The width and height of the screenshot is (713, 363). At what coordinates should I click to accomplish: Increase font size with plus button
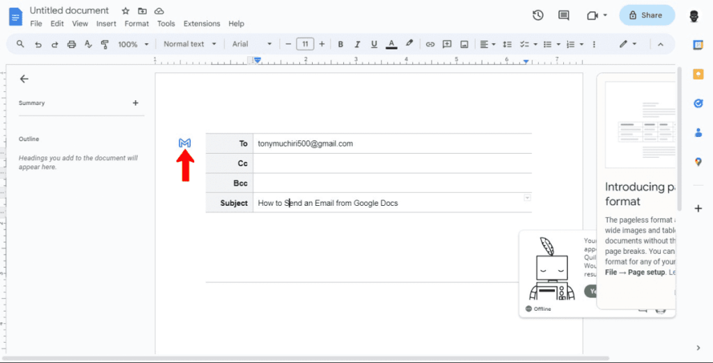(x=322, y=44)
